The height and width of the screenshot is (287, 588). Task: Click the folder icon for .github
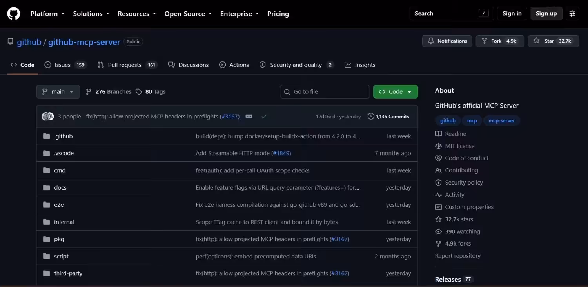[x=47, y=136]
